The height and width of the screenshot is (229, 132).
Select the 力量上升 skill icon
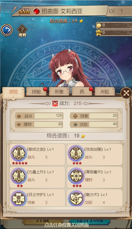(19, 176)
